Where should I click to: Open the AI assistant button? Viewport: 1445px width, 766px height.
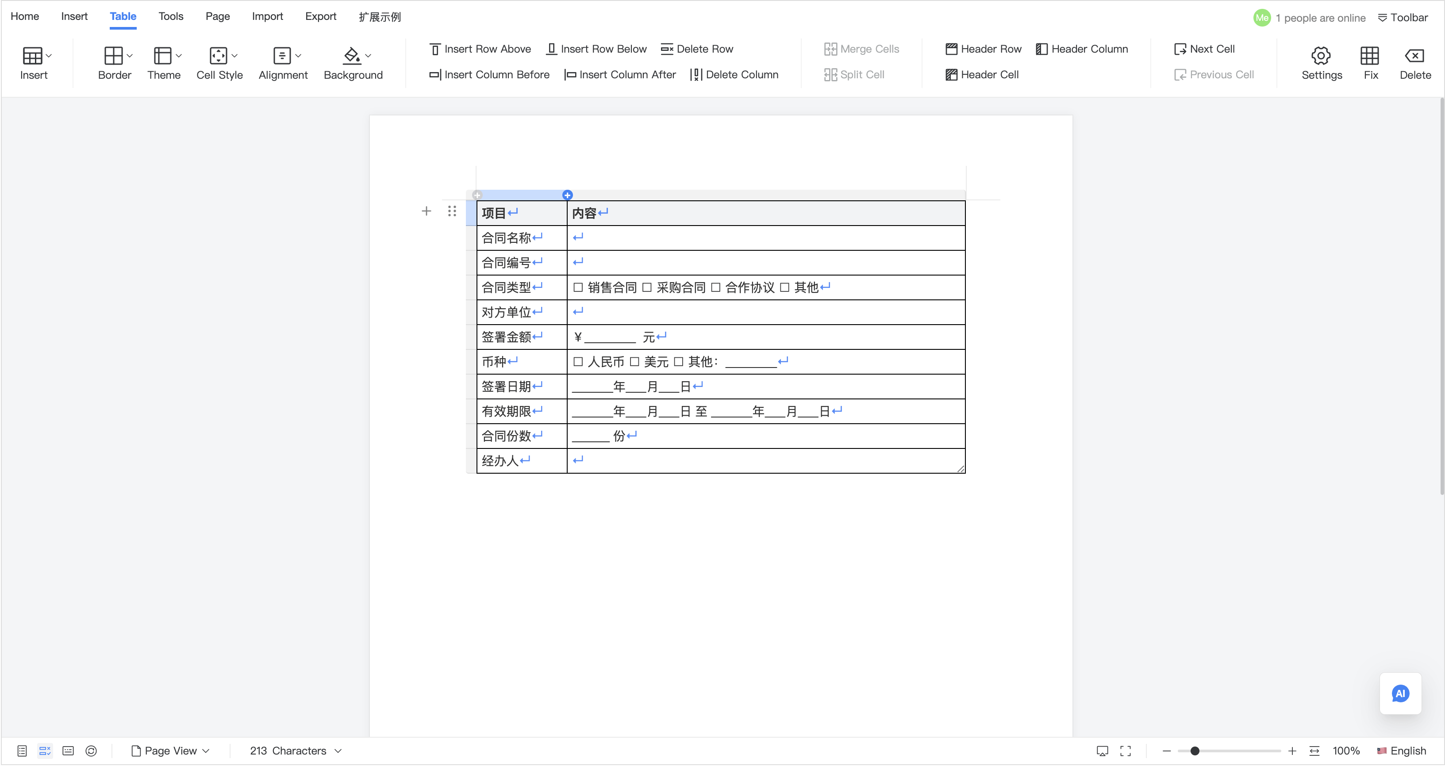click(x=1400, y=693)
